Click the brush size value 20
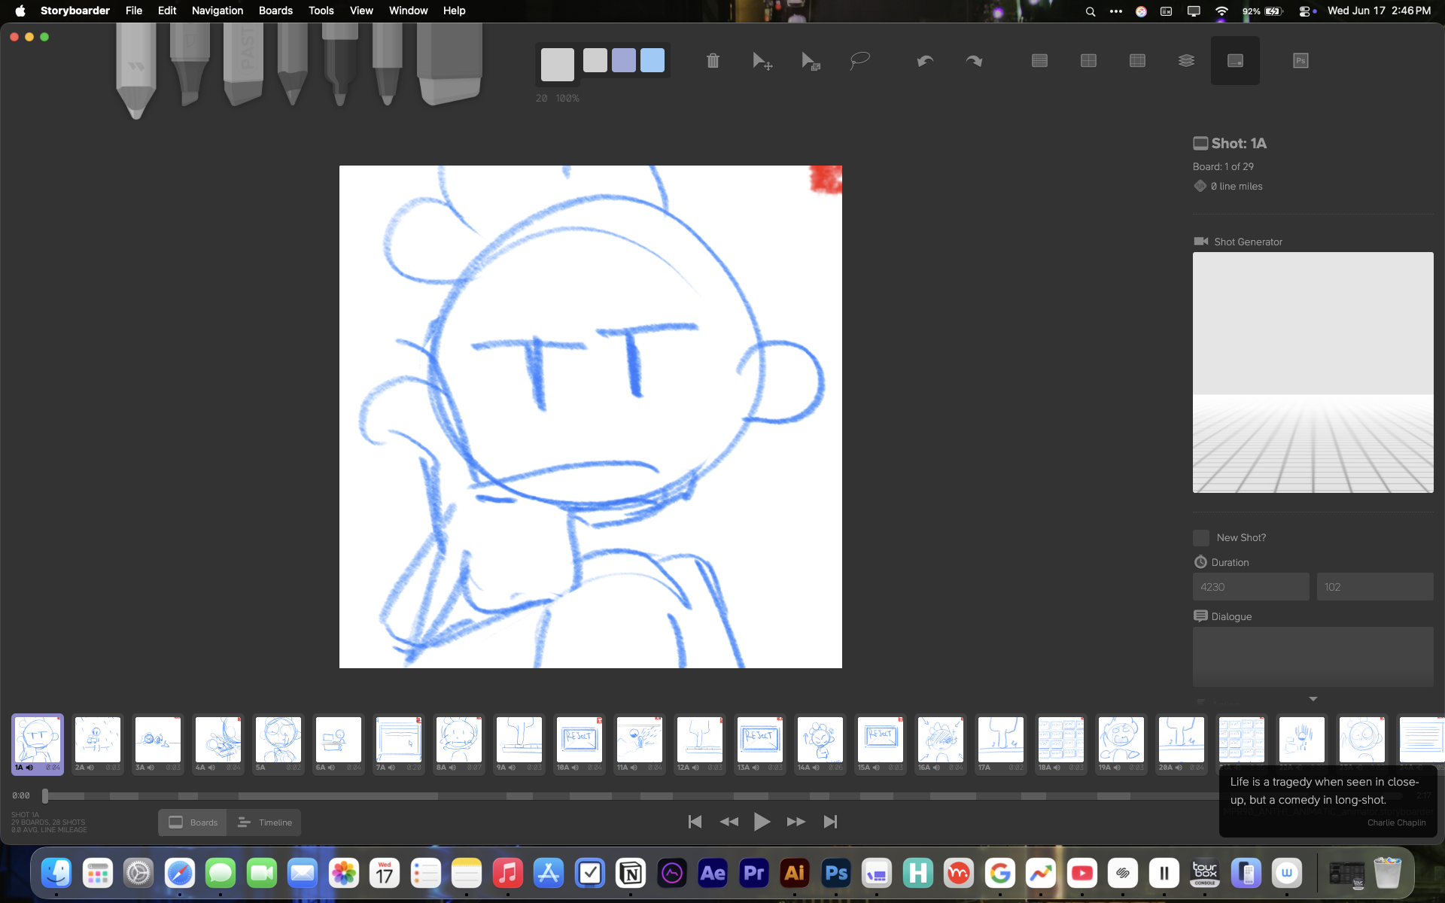Image resolution: width=1445 pixels, height=903 pixels. pyautogui.click(x=542, y=99)
